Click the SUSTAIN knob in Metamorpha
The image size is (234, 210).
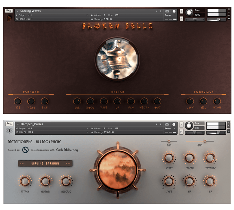click(45, 181)
